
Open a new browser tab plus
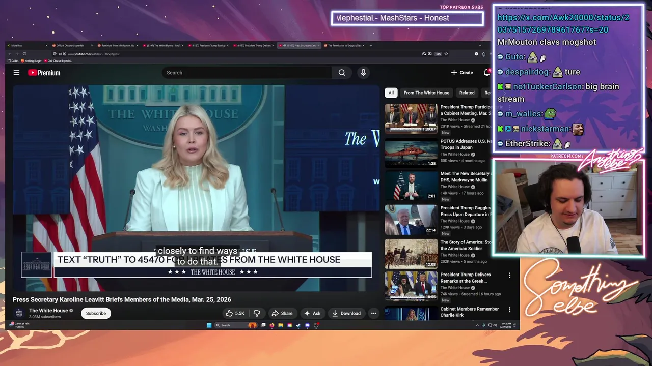371,46
